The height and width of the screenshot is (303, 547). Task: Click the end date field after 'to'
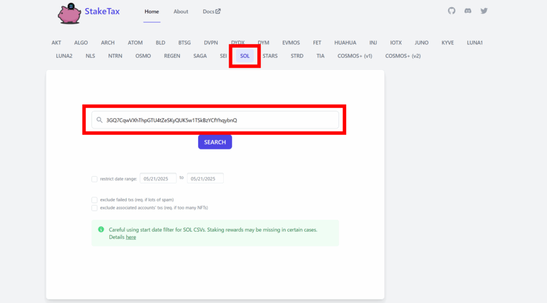click(205, 178)
